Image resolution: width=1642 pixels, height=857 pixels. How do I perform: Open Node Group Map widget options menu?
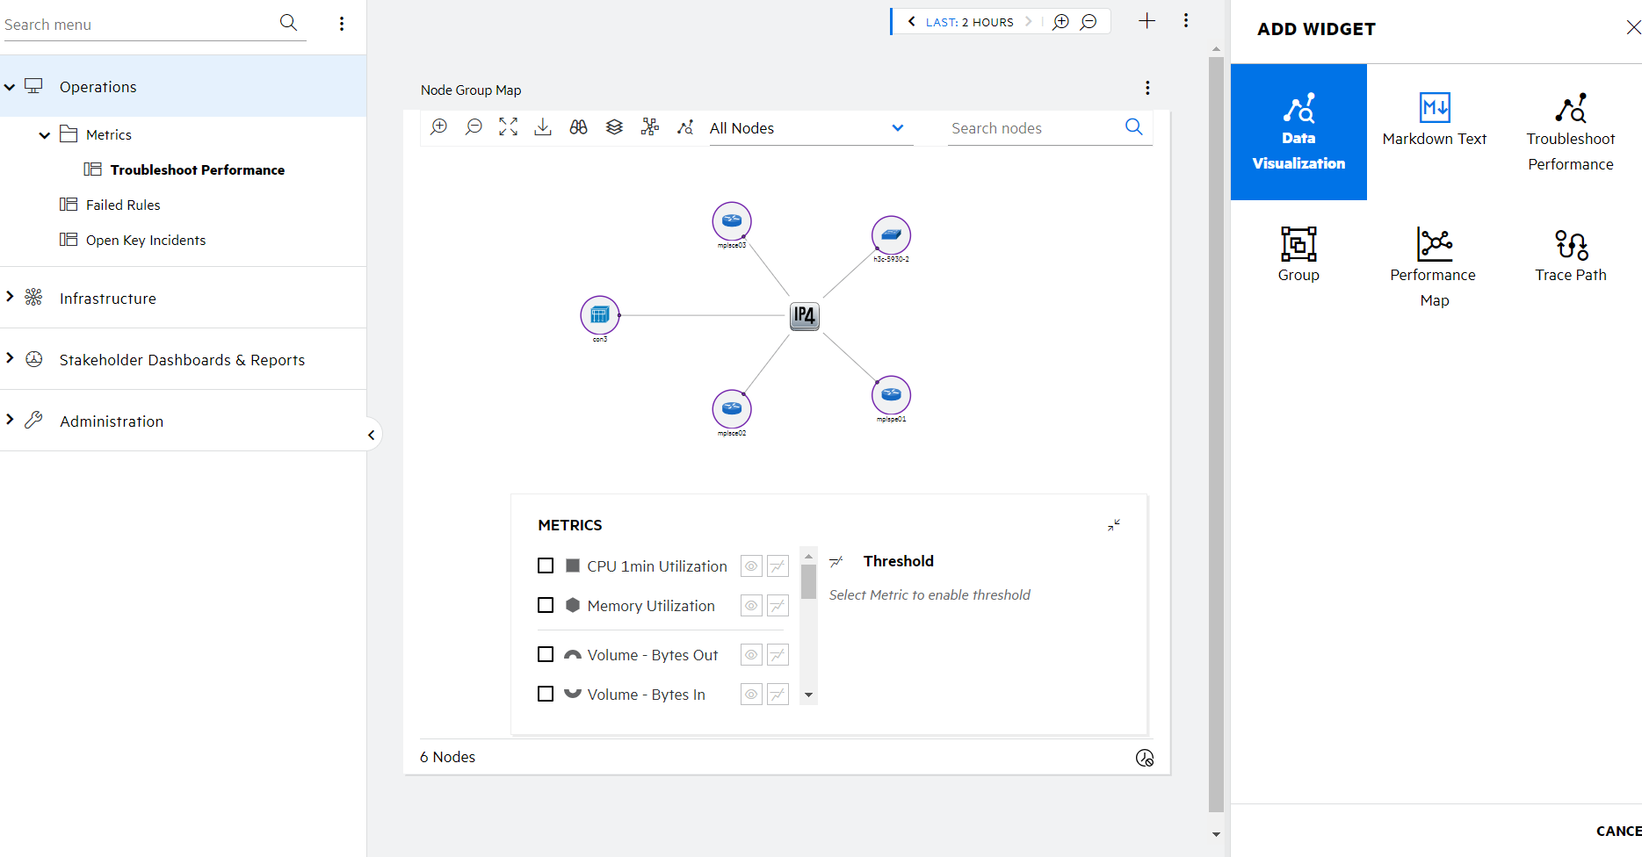1147,88
